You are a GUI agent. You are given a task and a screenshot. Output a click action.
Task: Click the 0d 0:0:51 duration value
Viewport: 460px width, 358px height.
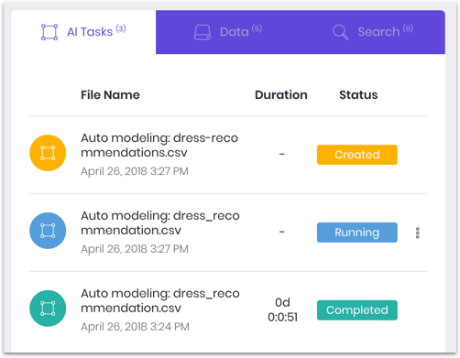[282, 309]
